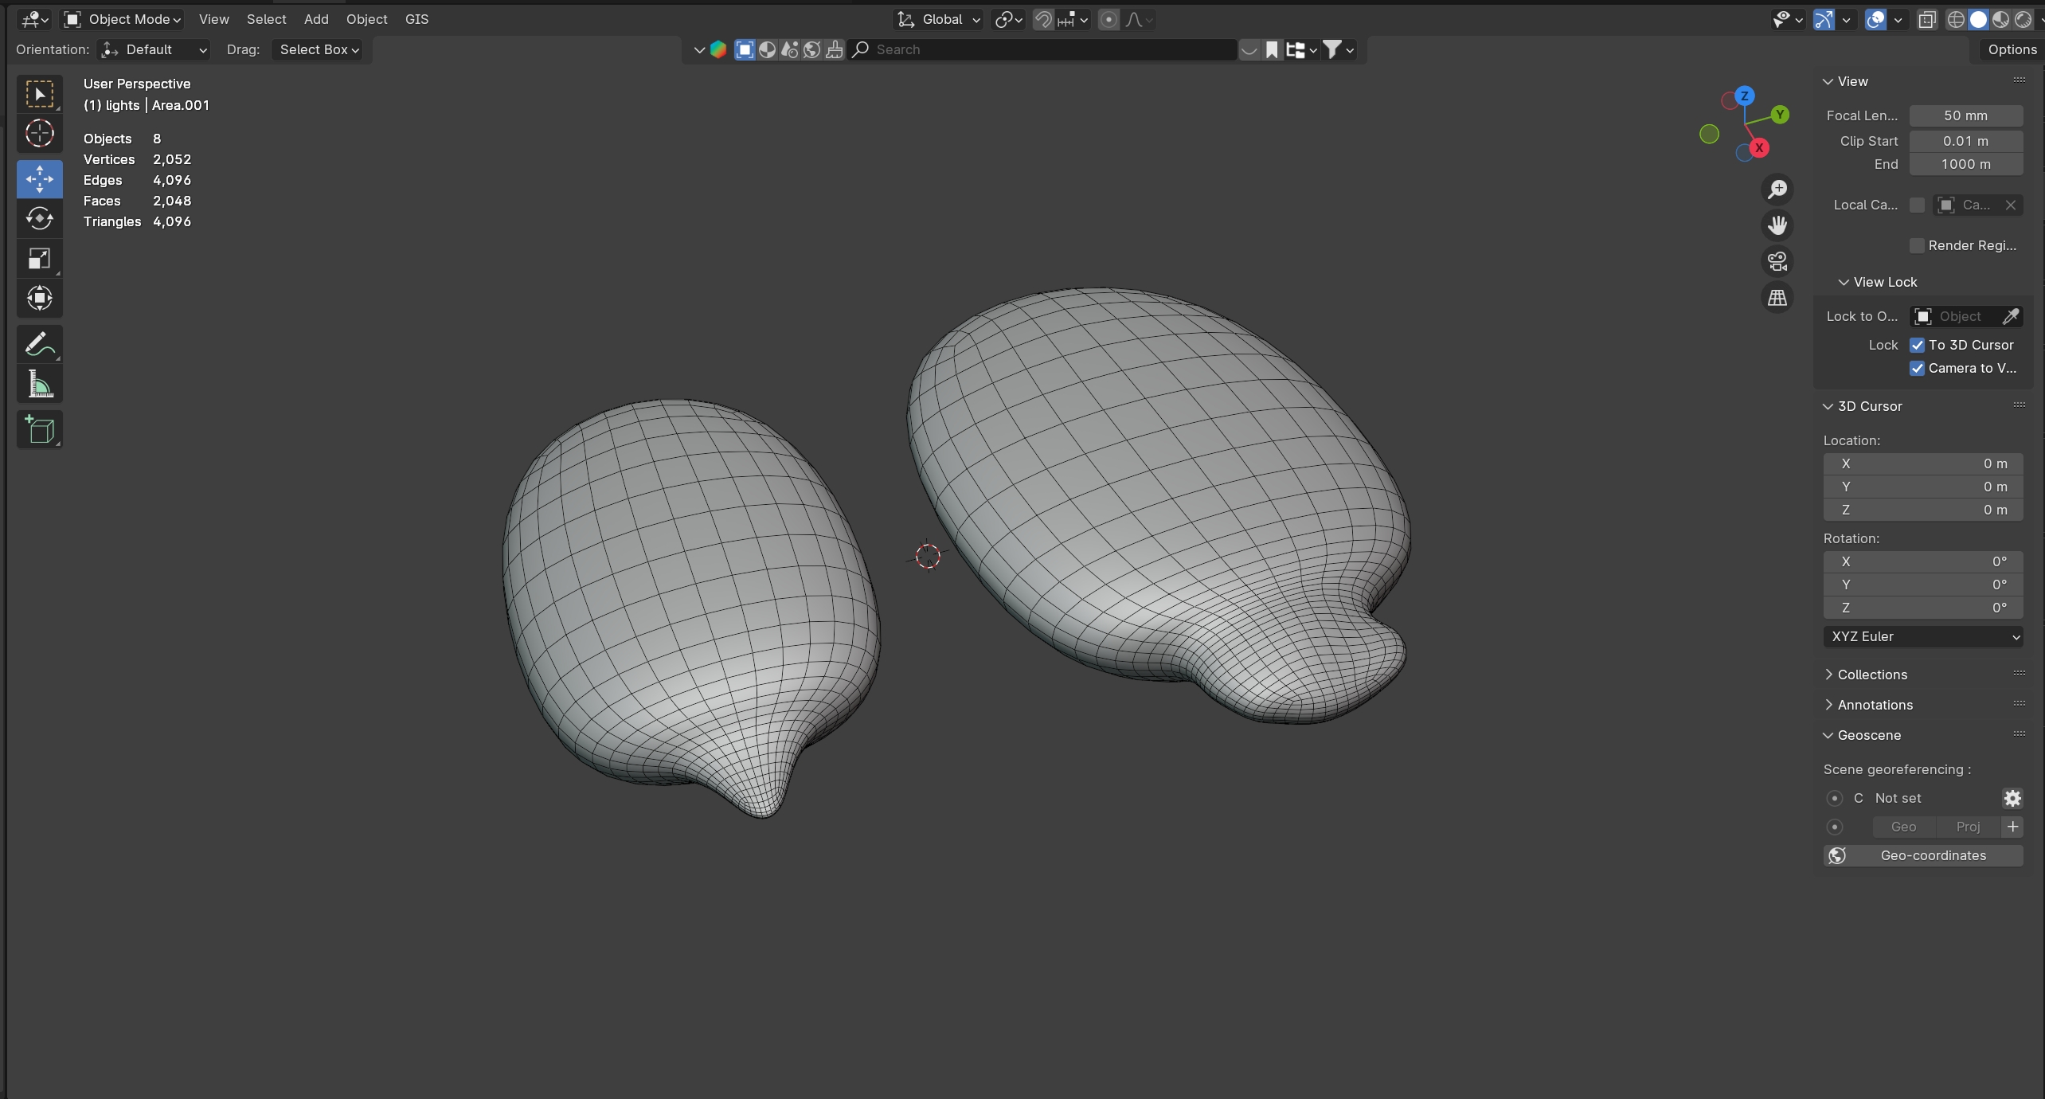Image resolution: width=2045 pixels, height=1099 pixels.
Task: Disable Camera to View checkbox
Action: point(1918,368)
